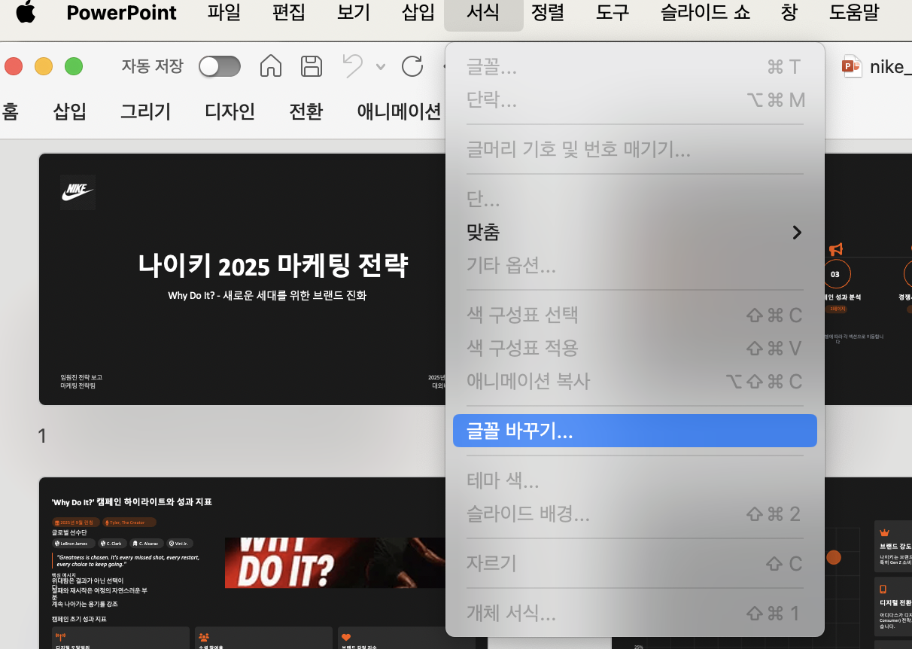Click the Home icon in the toolbar
The width and height of the screenshot is (912, 649).
pyautogui.click(x=271, y=66)
